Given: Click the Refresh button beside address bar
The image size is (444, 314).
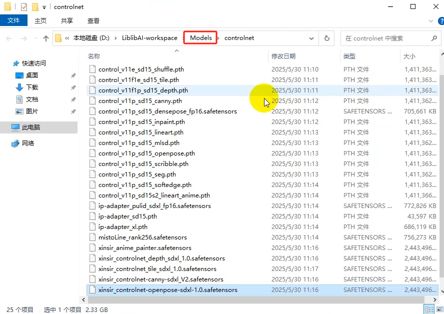Looking at the screenshot, I should (x=327, y=38).
